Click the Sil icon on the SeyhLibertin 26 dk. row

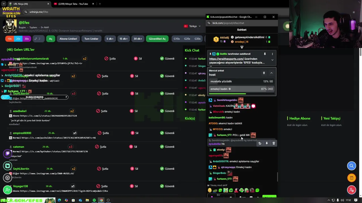point(132,169)
